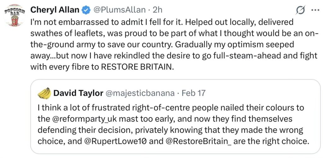
Task: Open Cheryl Allan's profile via display name
Action: [x=55, y=10]
